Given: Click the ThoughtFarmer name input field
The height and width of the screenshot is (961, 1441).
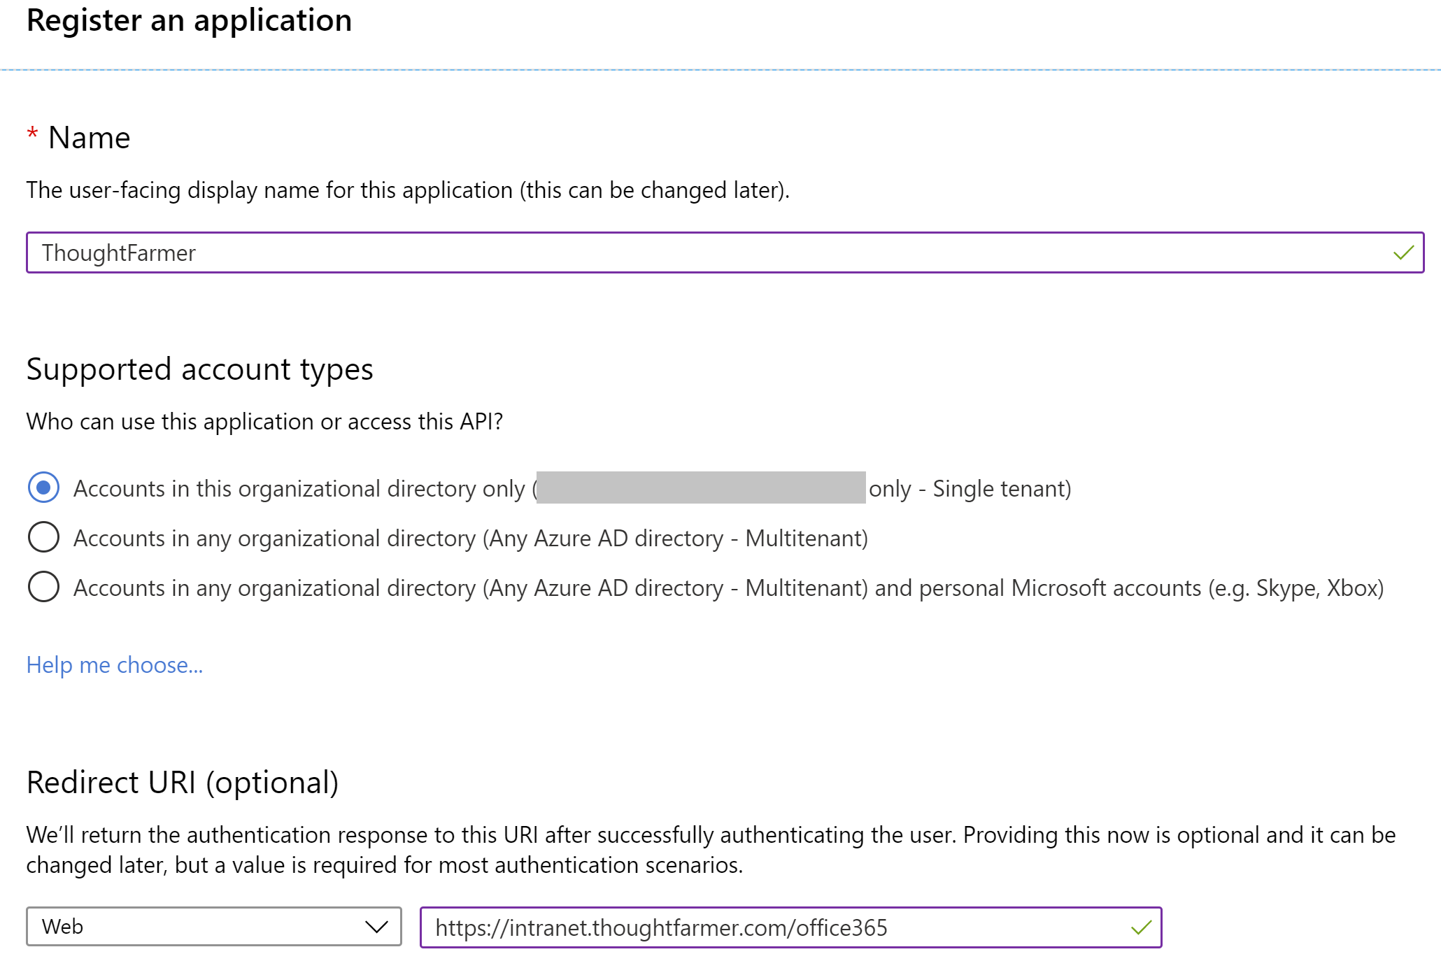Looking at the screenshot, I should 725,252.
